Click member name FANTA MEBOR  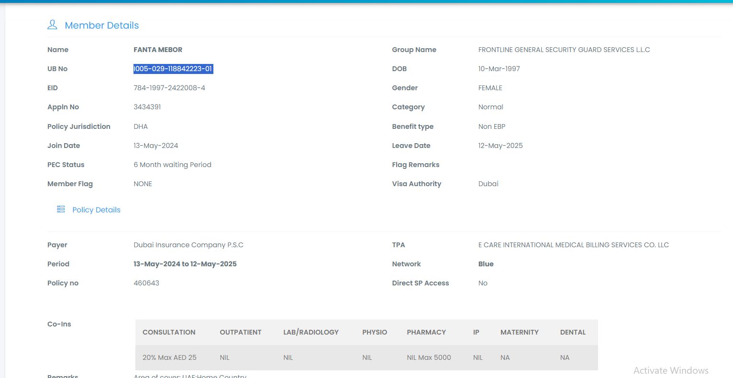(x=158, y=50)
